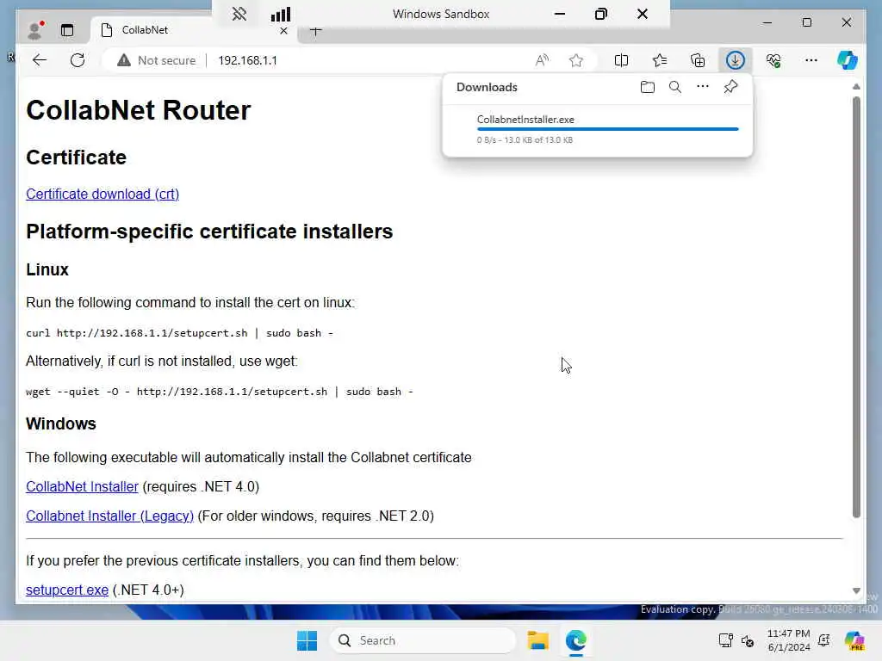This screenshot has width=882, height=661.
Task: Open Read aloud in address bar
Action: coord(542,60)
